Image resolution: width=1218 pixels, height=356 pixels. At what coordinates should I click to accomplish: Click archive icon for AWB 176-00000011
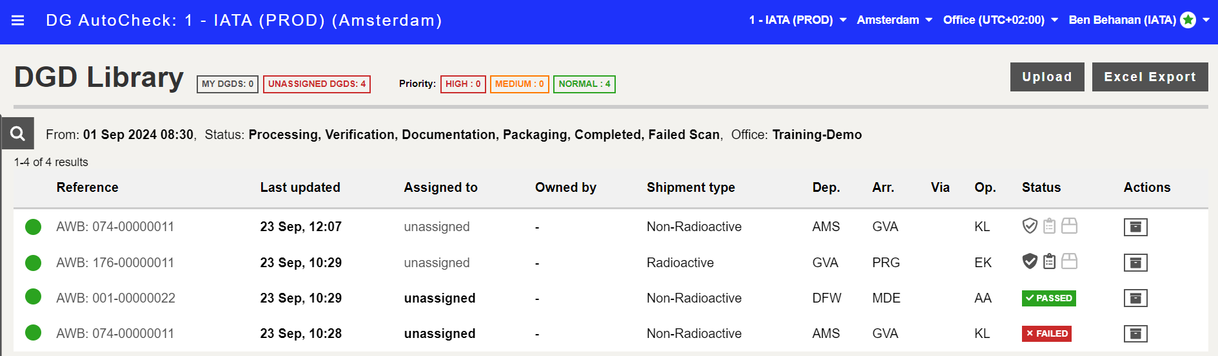tap(1135, 263)
